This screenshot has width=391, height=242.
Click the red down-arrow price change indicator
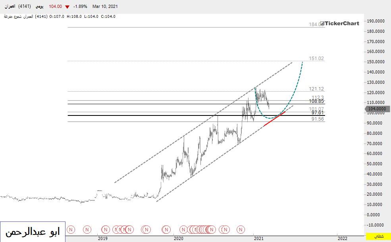point(67,7)
